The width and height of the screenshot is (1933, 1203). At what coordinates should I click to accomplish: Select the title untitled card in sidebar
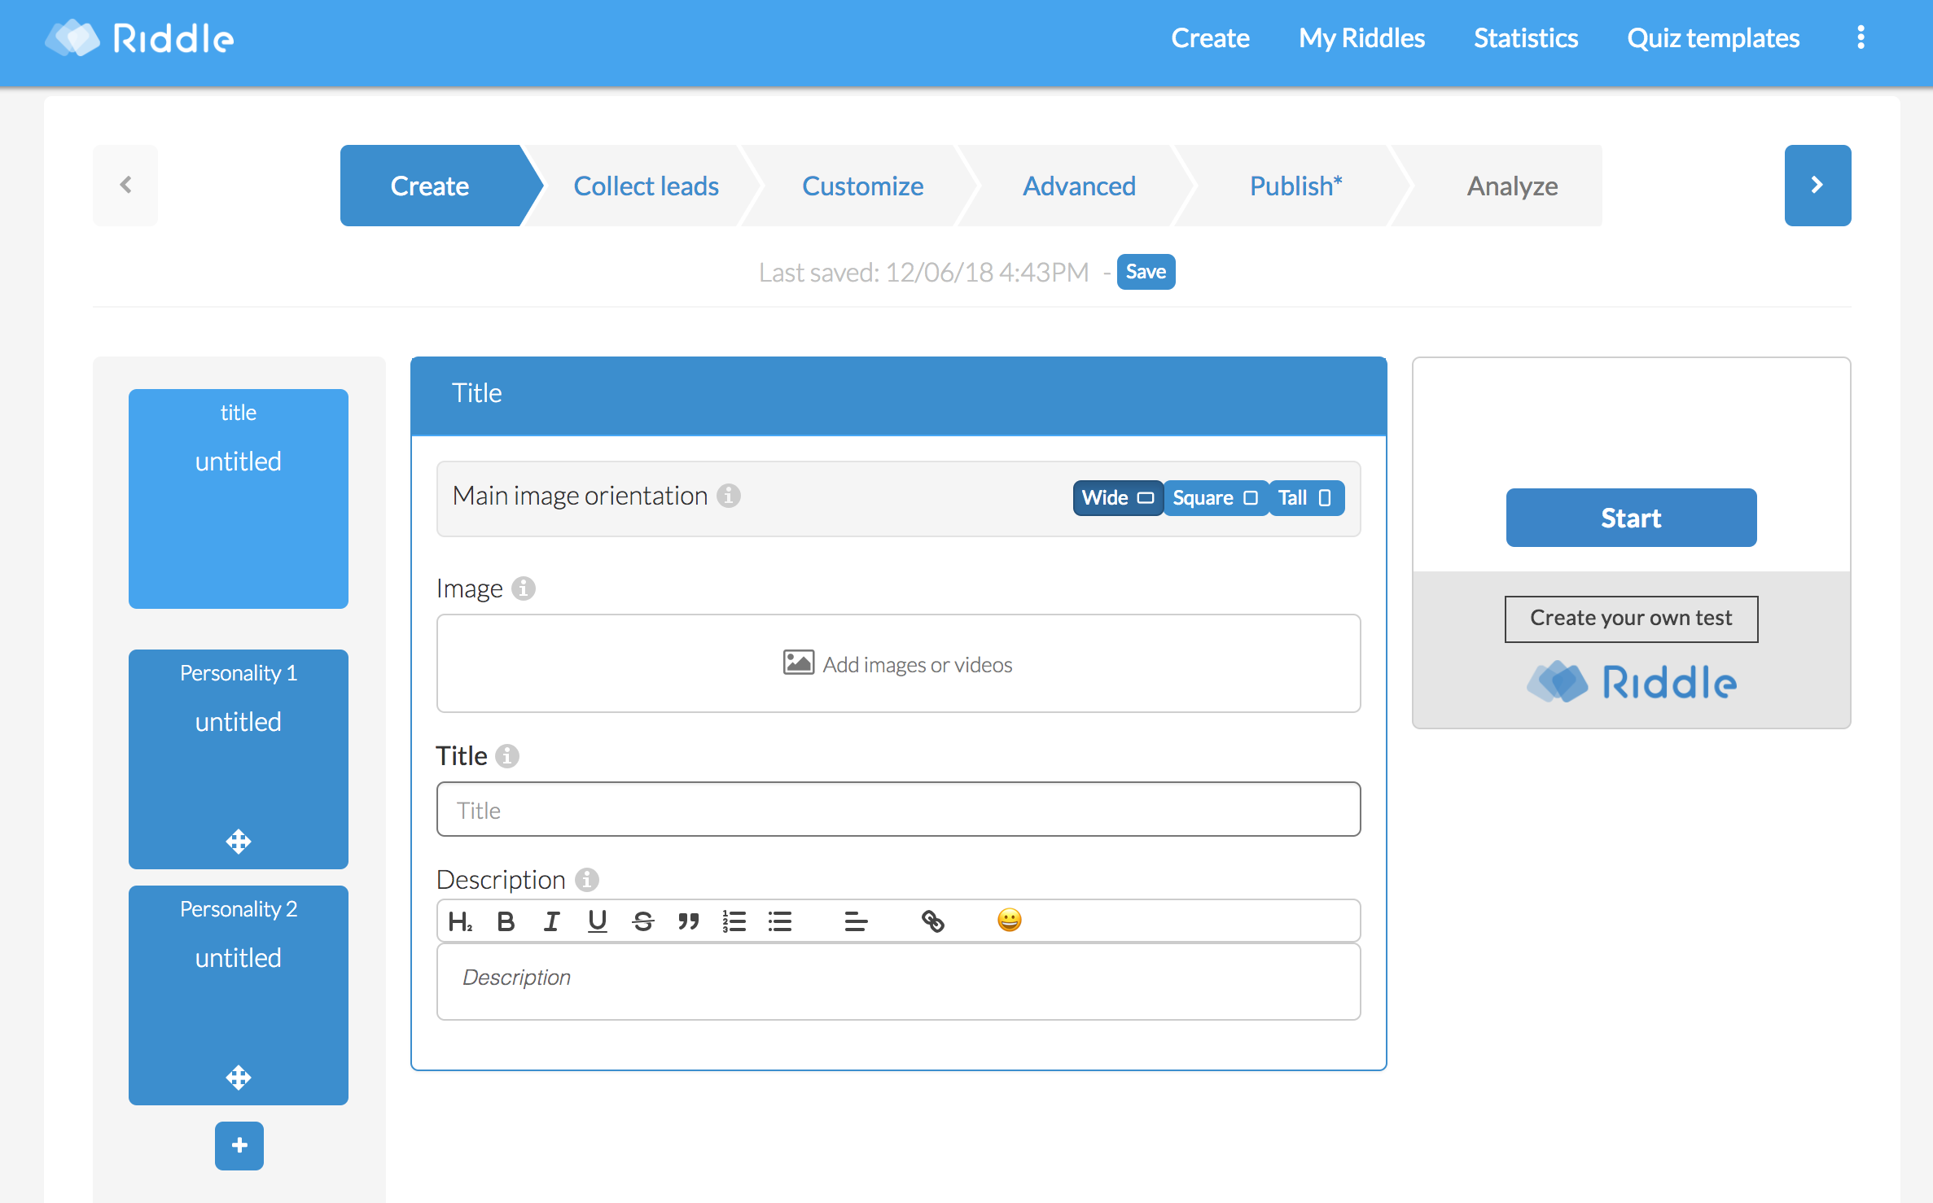(x=239, y=498)
